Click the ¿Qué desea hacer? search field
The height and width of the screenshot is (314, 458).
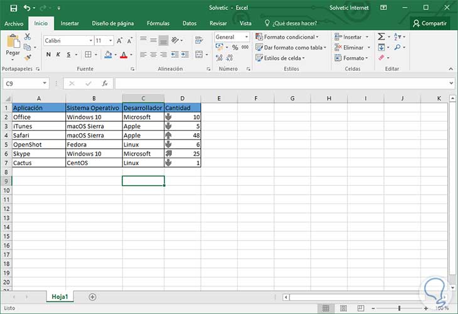pos(291,23)
